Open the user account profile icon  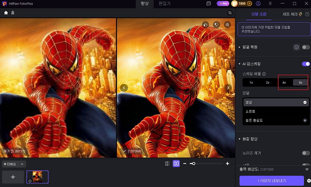tap(258, 3)
